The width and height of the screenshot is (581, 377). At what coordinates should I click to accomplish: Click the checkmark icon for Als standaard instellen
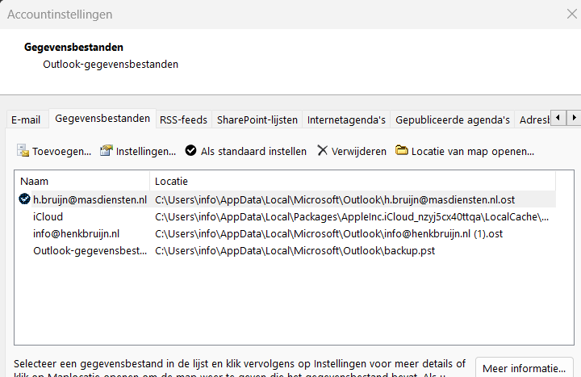pyautogui.click(x=190, y=150)
